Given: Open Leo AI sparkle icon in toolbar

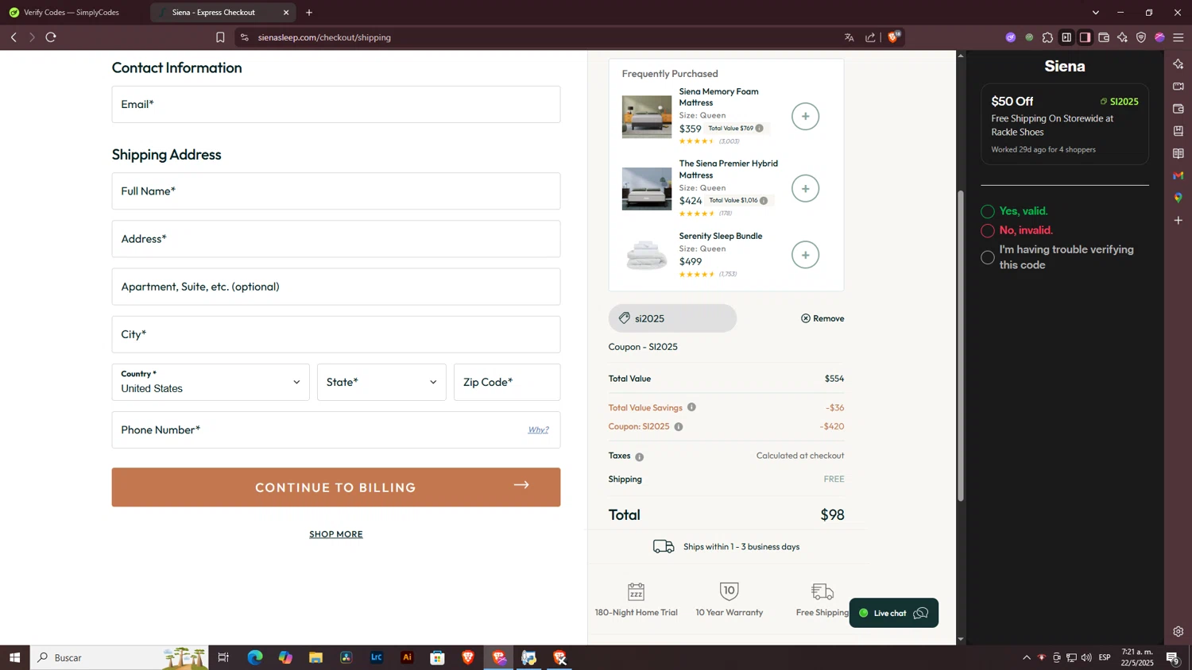Looking at the screenshot, I should [x=1122, y=37].
